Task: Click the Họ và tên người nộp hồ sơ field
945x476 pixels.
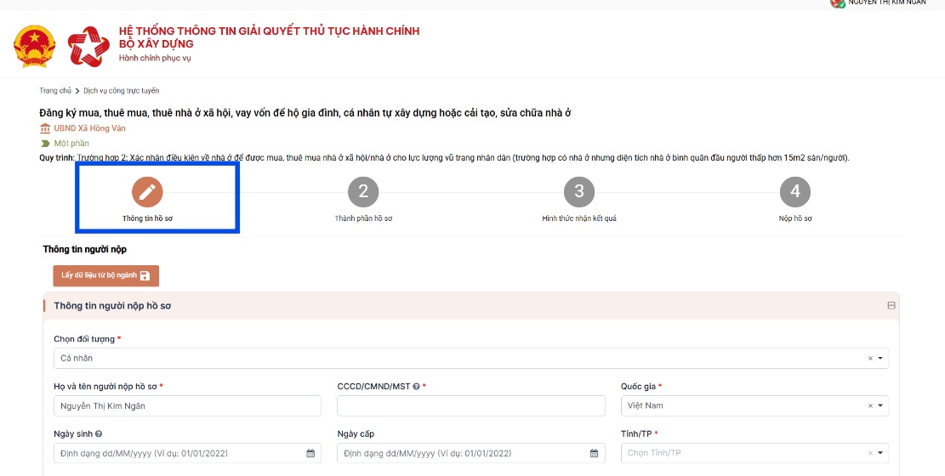Action: (187, 405)
